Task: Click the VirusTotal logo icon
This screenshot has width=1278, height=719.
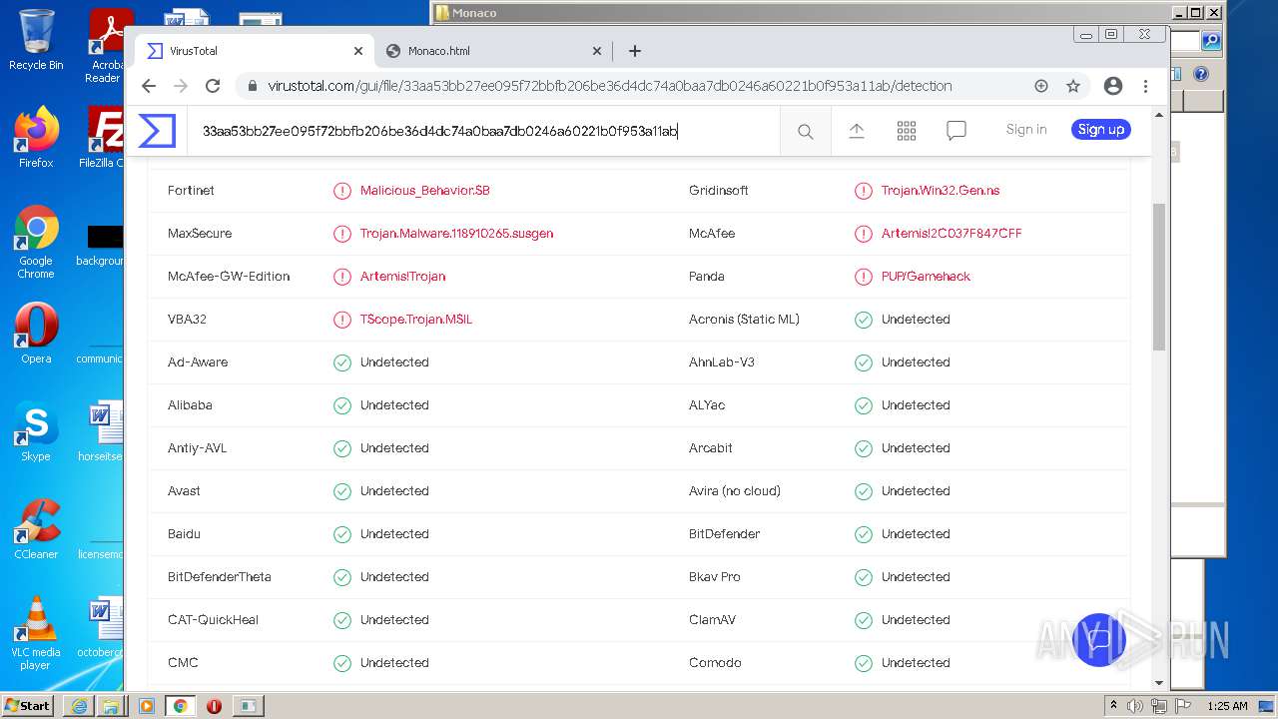Action: [157, 131]
